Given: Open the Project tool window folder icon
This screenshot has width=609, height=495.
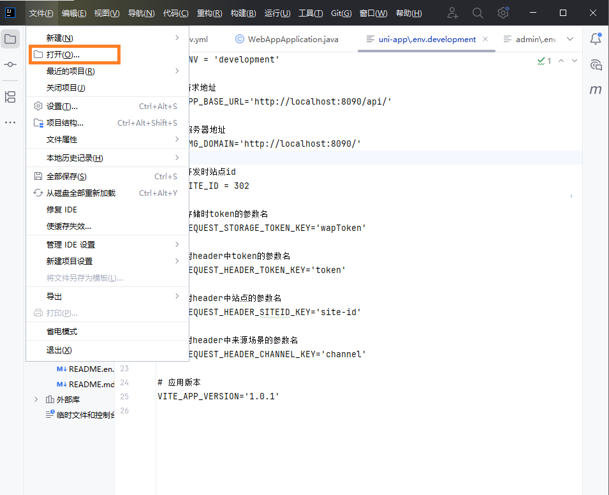Looking at the screenshot, I should tap(10, 39).
